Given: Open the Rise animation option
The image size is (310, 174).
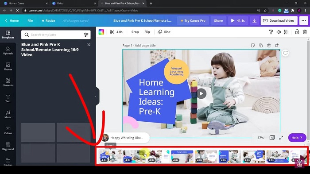Looking at the screenshot, I should [164, 32].
